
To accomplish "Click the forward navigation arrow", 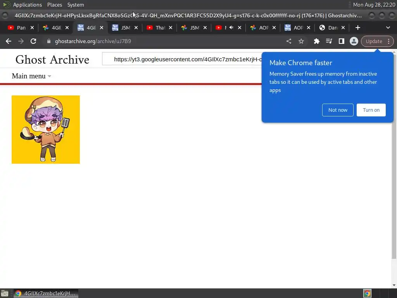I will coord(21,41).
